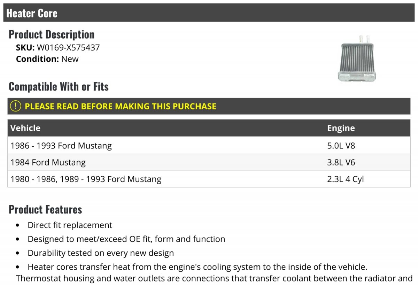Expand the PLEASE READ BEFORE MAKING THIS PURCHASE banner

121,106
